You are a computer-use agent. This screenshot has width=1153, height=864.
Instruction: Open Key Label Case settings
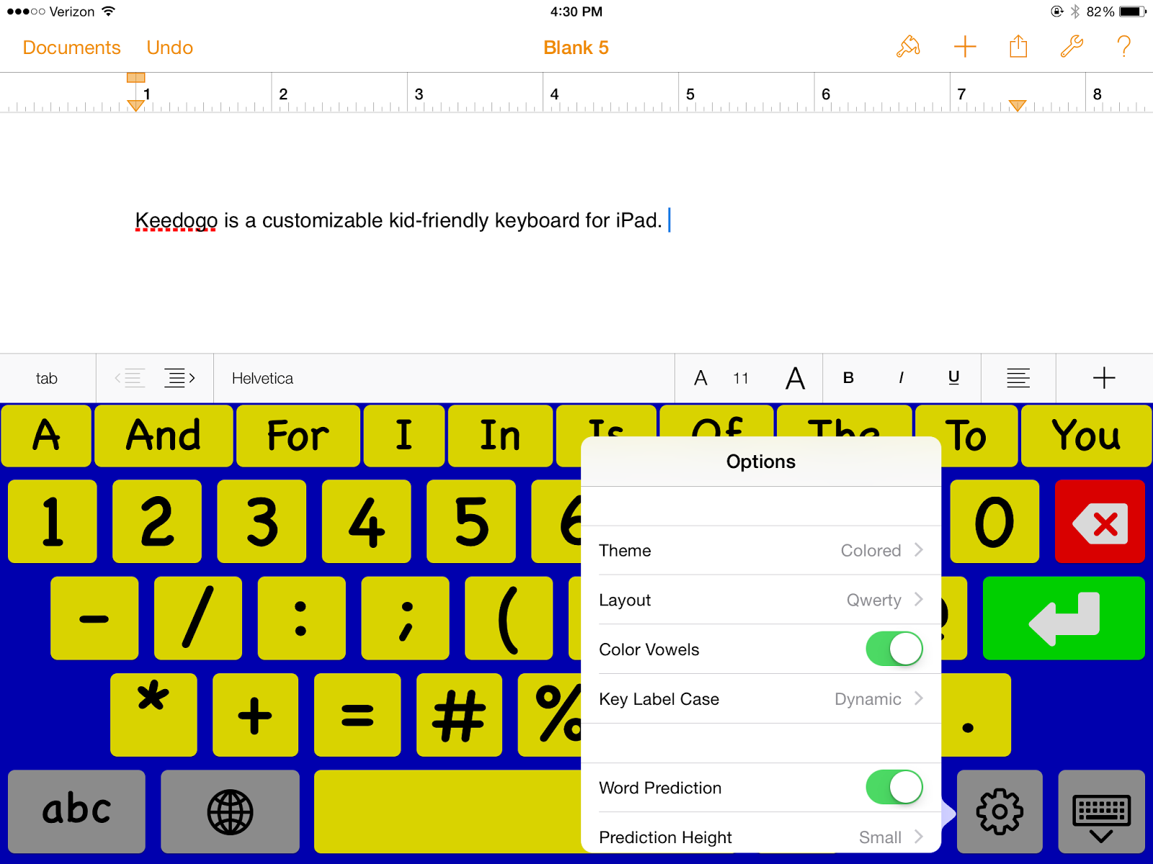(x=760, y=698)
